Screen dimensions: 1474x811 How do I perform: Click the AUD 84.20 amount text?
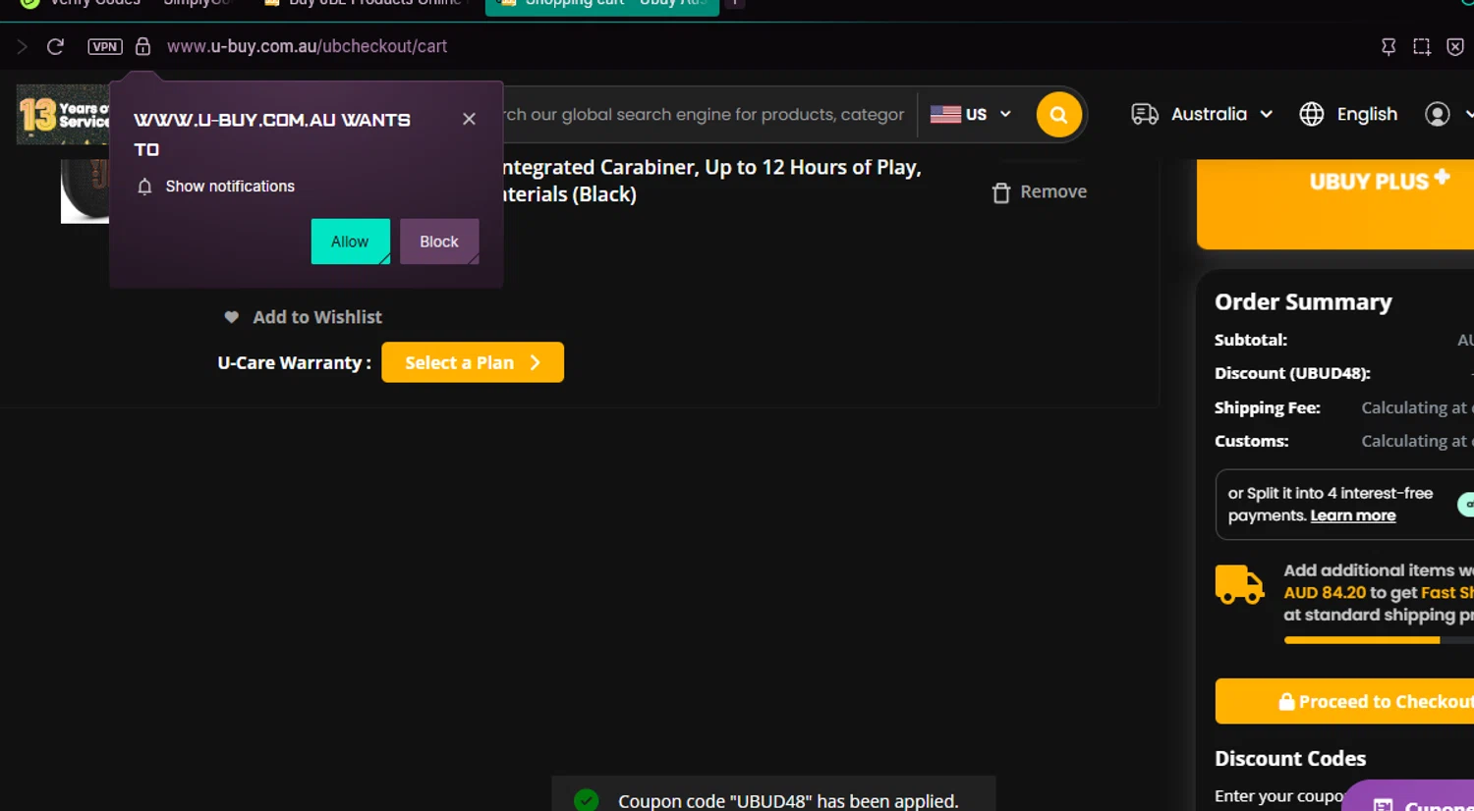(1325, 592)
